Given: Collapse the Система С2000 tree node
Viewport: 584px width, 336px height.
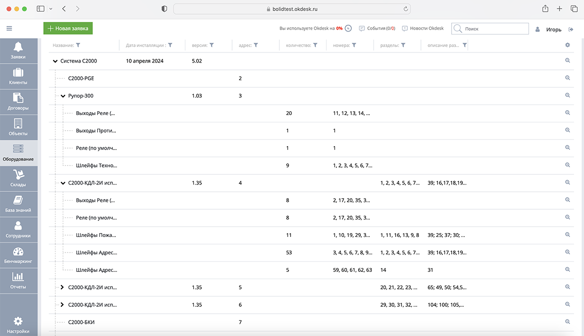Looking at the screenshot, I should click(x=55, y=61).
